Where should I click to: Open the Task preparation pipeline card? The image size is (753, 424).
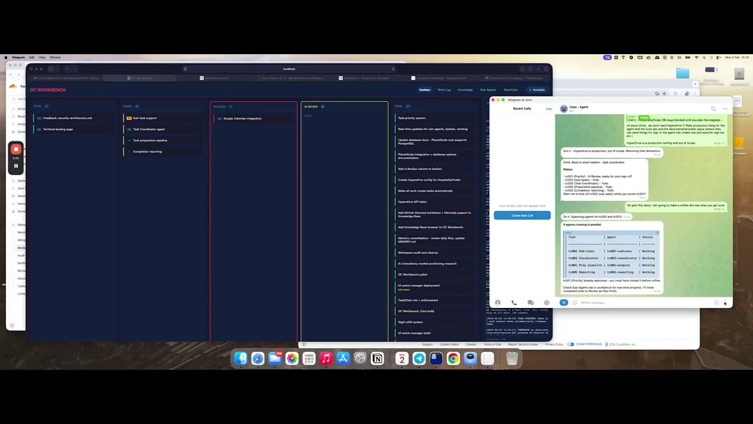click(164, 140)
